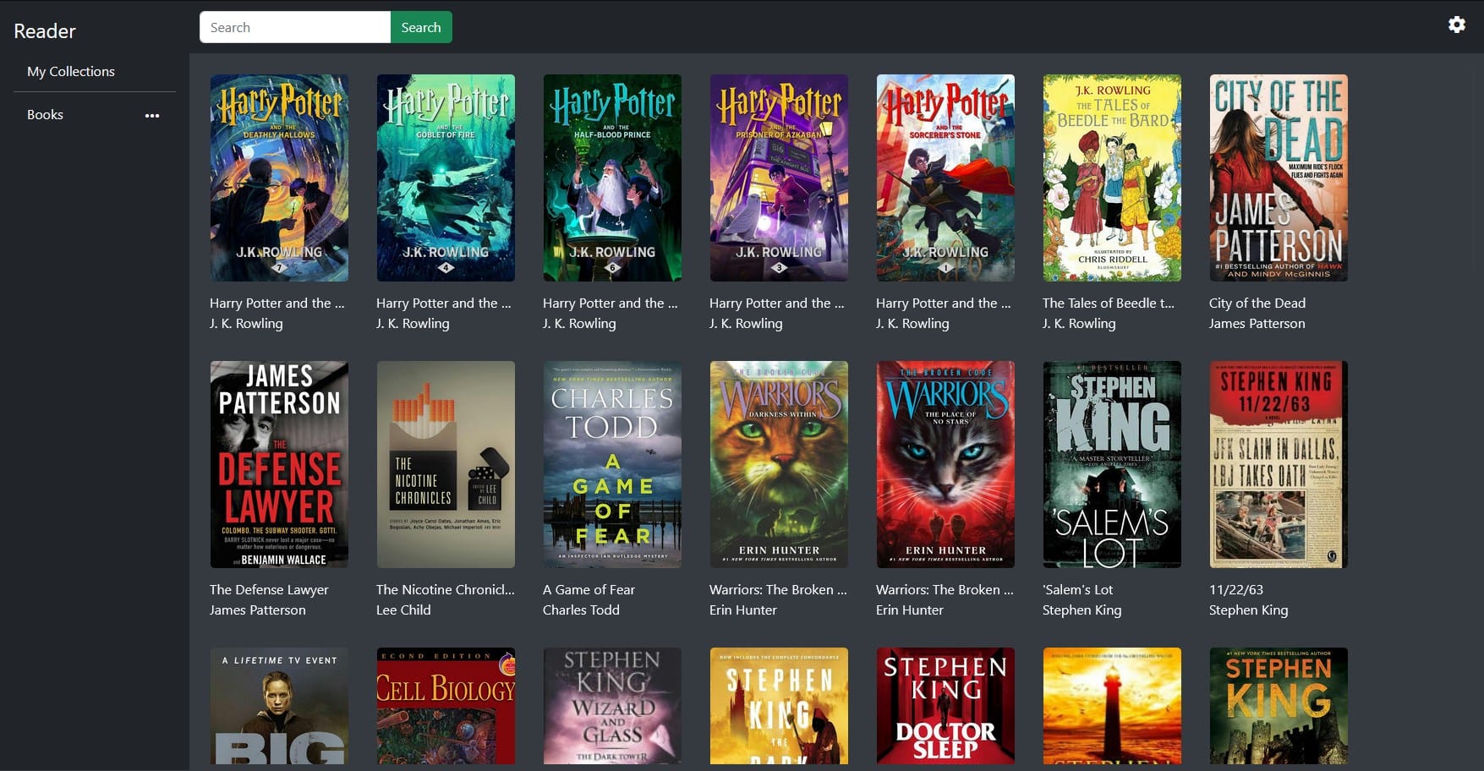
Task: Click 'A Game of Fear' title text
Action: (589, 589)
